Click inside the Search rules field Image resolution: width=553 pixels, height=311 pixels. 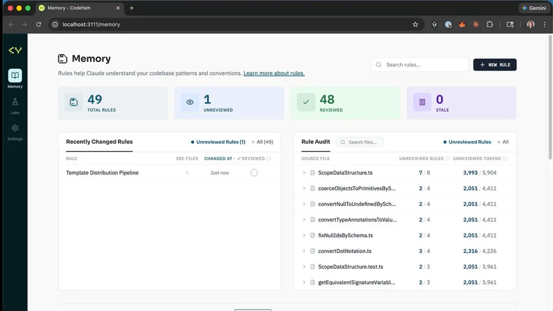[419, 64]
